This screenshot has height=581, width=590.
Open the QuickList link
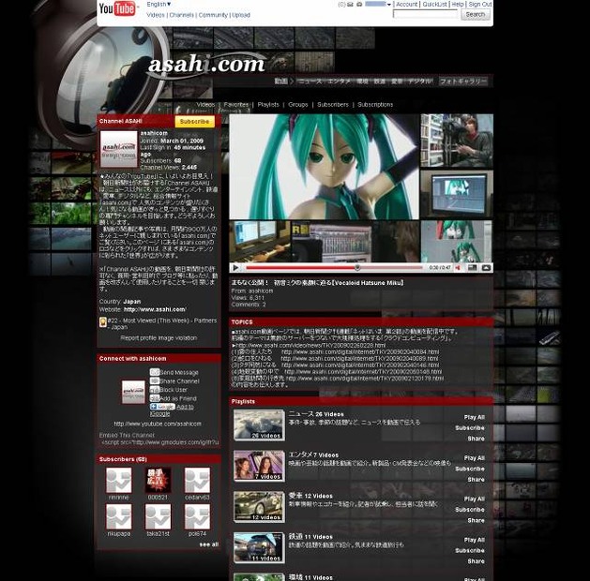[434, 4]
